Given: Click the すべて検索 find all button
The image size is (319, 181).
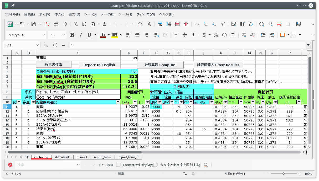Looking at the screenshot, I should [106, 165].
